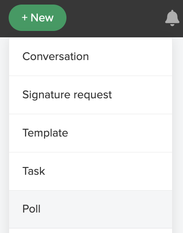Choose Signature request menu entry
This screenshot has height=233, width=183.
tap(91, 95)
